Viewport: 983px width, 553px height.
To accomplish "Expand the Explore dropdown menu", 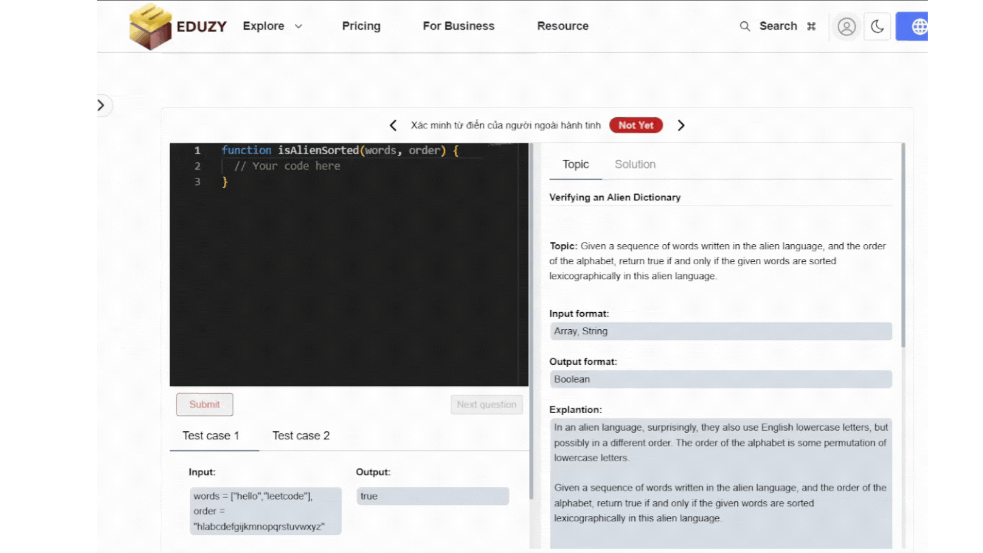I will point(264,26).
